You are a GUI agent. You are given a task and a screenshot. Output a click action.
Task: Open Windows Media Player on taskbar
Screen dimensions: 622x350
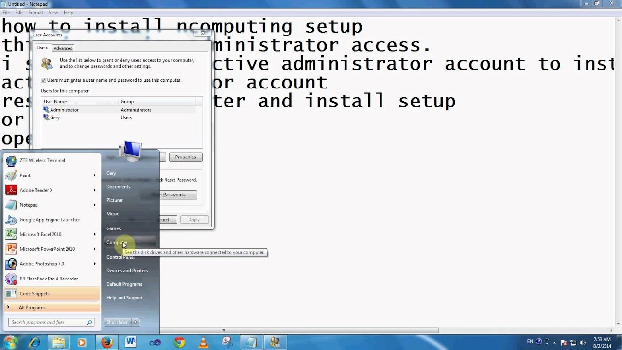click(x=82, y=342)
